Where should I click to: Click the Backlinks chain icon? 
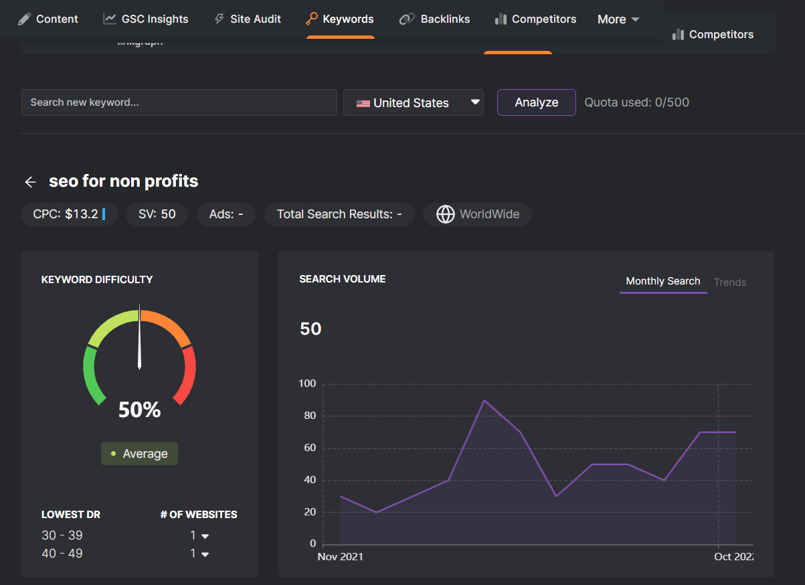[x=407, y=19]
